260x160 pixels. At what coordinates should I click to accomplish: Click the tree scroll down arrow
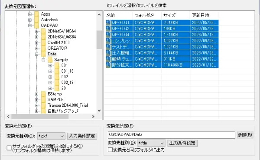(x=99, y=111)
